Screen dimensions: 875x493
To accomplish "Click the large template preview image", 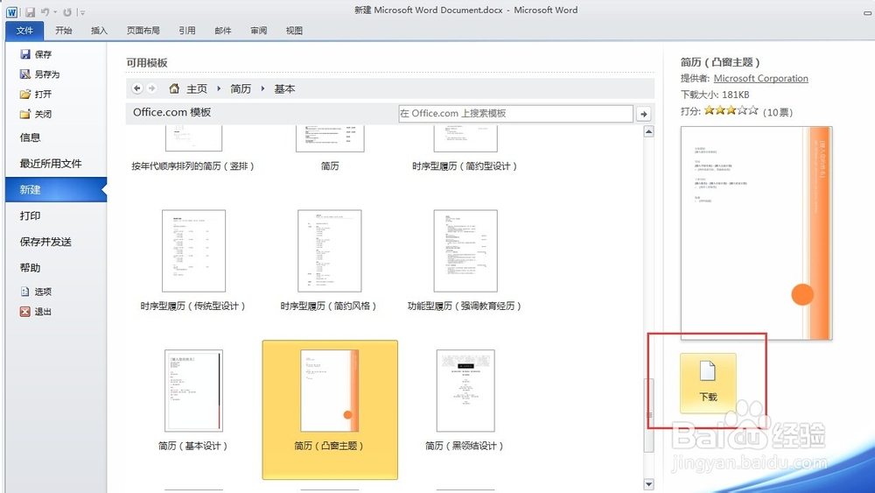I will click(x=756, y=233).
